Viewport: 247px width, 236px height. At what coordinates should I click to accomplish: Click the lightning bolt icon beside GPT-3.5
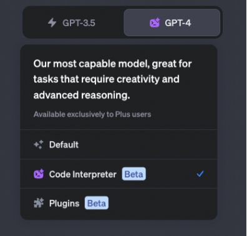coord(52,22)
